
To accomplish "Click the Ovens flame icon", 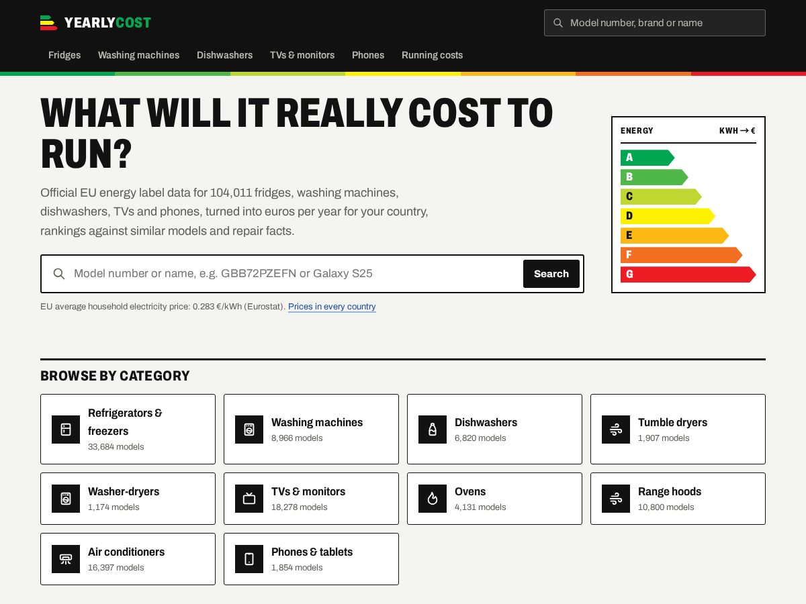I will pos(433,499).
